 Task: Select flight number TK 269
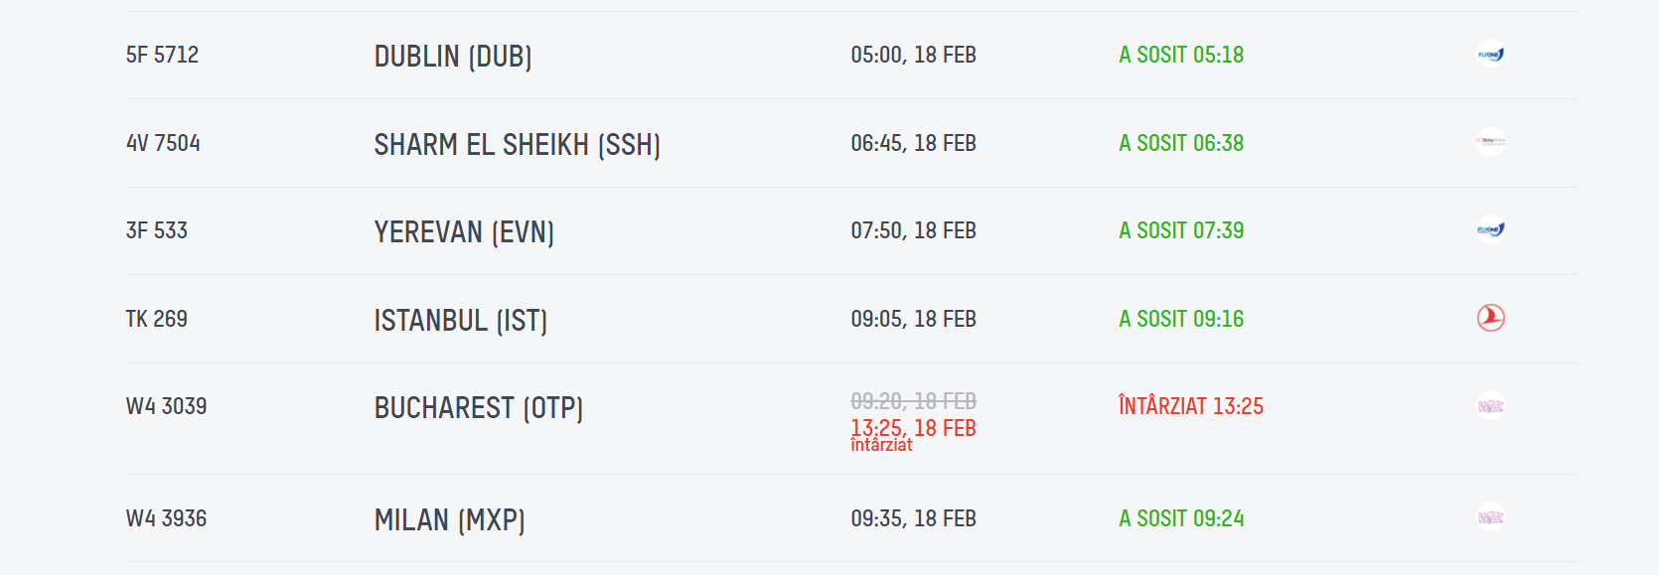156,319
